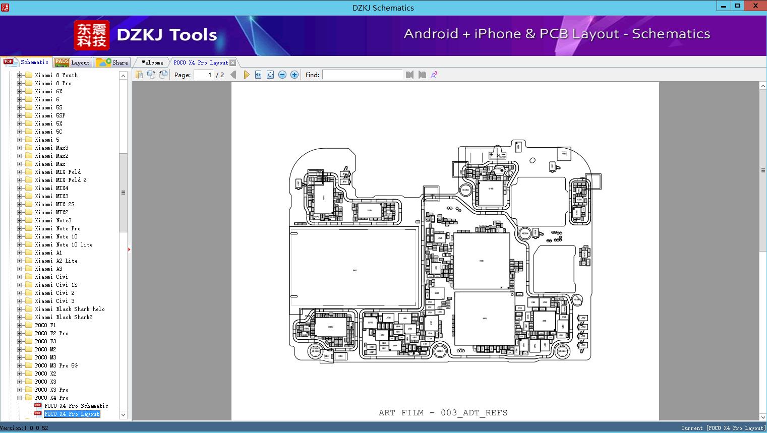Image resolution: width=767 pixels, height=433 pixels.
Task: Expand the Xiaomi 8 Pro folder
Action: point(20,83)
